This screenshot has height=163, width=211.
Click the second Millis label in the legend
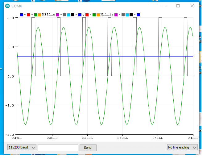[x=107, y=15]
